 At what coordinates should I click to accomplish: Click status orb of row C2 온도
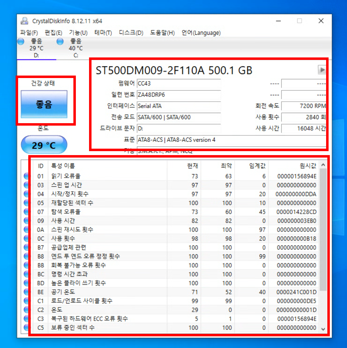point(26,310)
